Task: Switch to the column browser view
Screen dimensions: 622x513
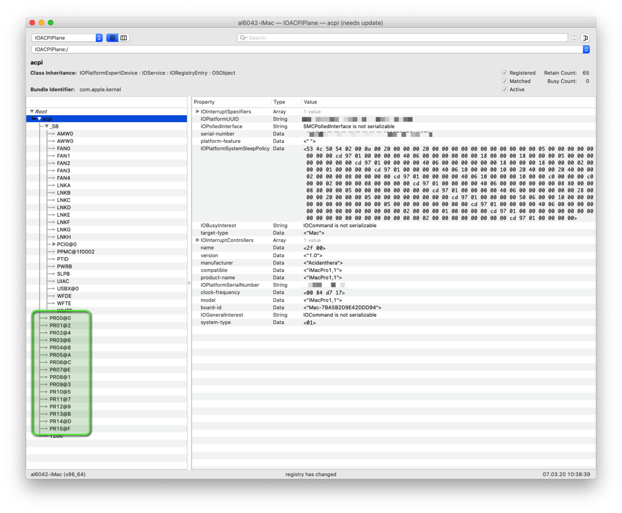Action: [x=124, y=38]
